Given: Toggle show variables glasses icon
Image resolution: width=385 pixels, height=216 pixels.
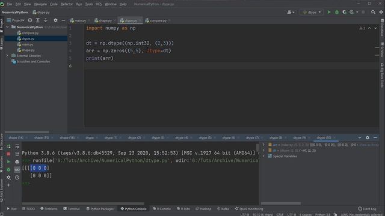Looking at the screenshot, I should click(17, 169).
